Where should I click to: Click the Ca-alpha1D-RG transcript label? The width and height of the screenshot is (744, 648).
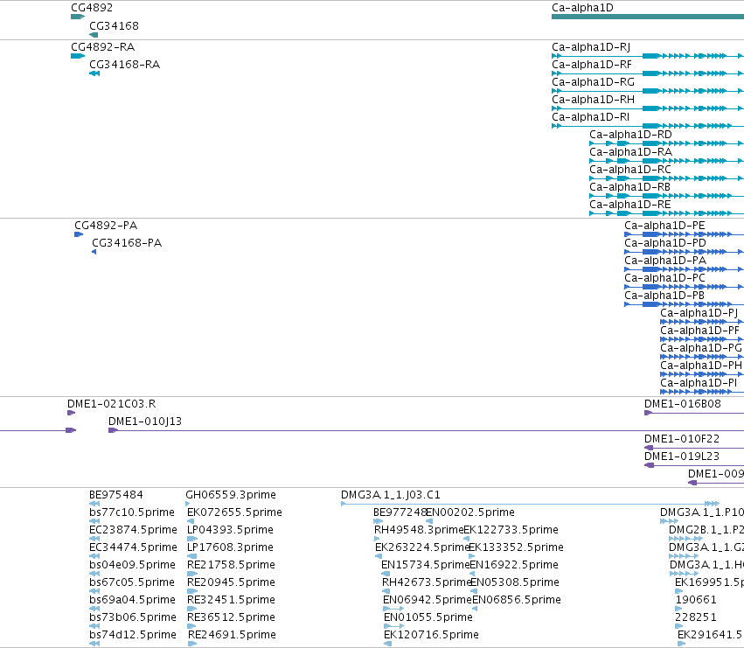tap(593, 82)
